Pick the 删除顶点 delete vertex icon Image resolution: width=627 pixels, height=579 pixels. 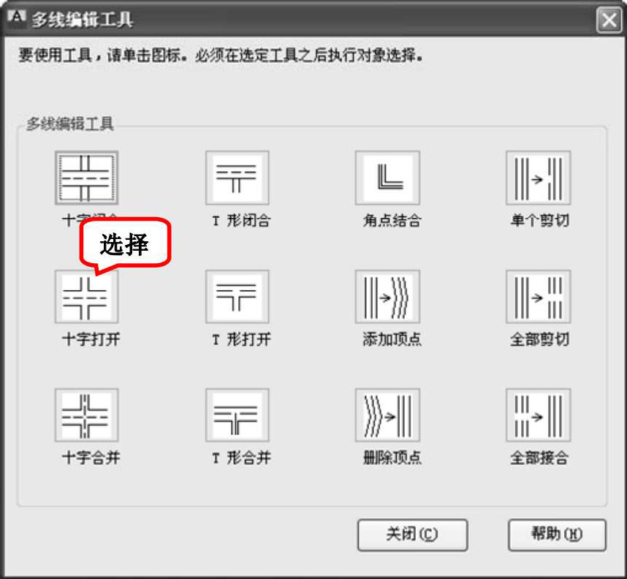(387, 415)
